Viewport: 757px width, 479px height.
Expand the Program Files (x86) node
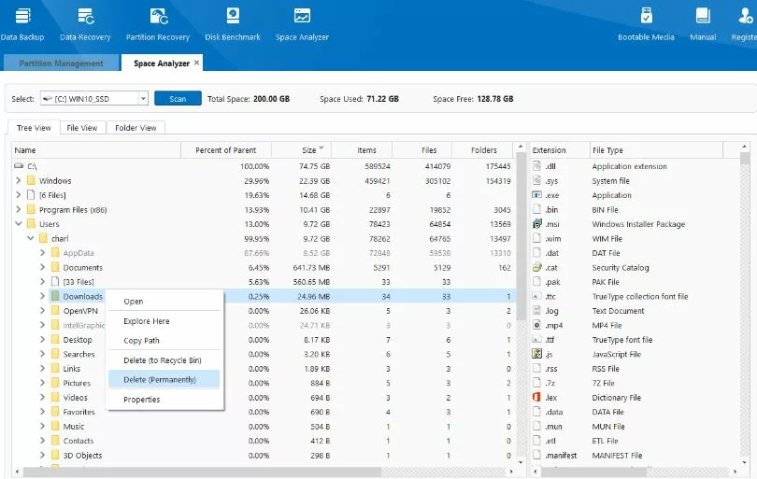[19, 209]
